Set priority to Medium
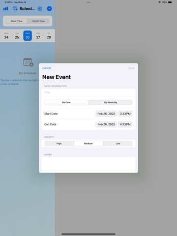The image size is (177, 236). coord(88,144)
